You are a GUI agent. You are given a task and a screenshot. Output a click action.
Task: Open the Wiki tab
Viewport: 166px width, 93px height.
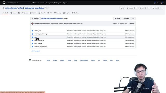[x=50, y=13]
